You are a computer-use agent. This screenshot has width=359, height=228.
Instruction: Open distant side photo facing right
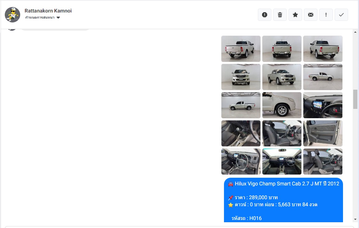pos(323,77)
